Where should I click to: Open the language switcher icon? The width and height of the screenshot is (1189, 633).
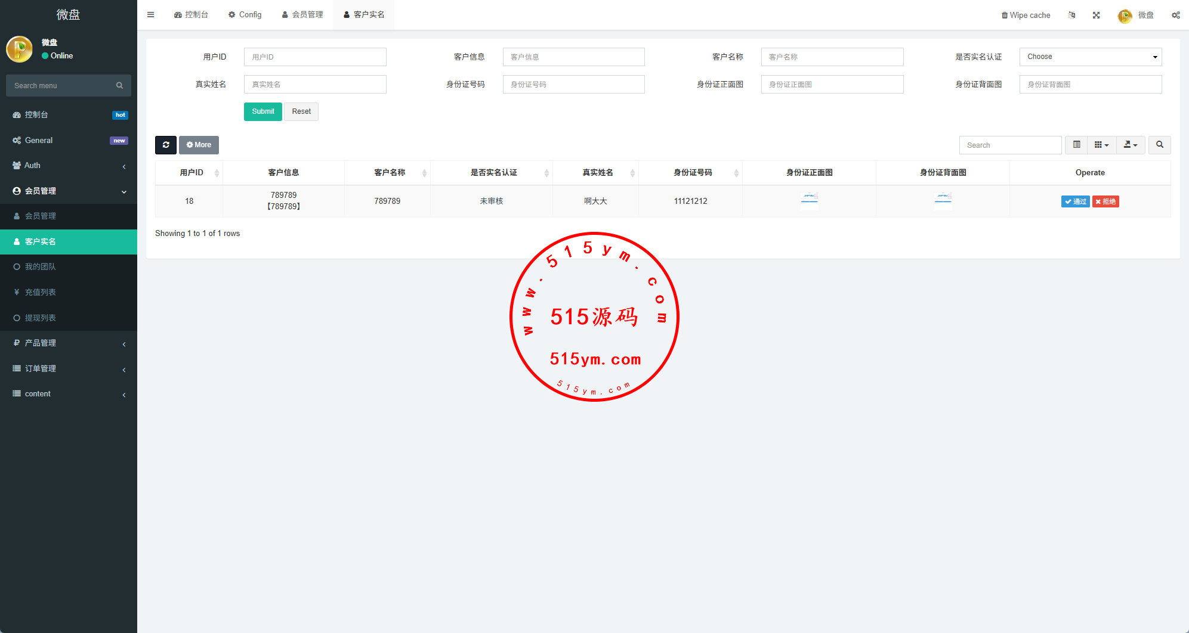(x=1071, y=15)
